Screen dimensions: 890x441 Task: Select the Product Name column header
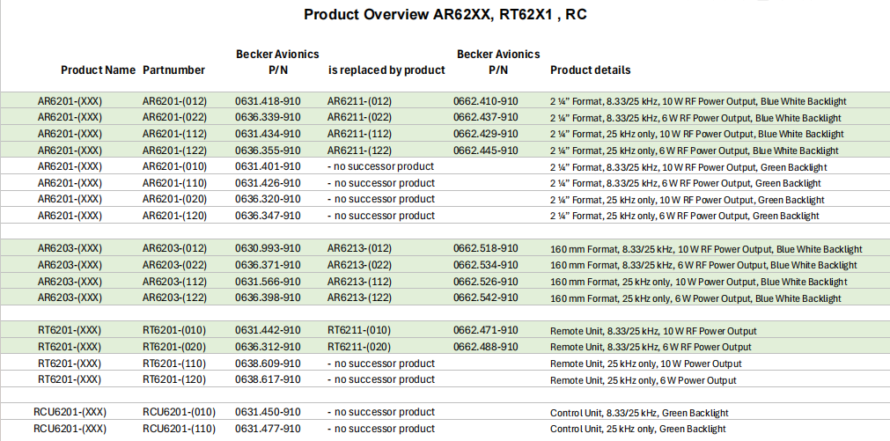(98, 70)
